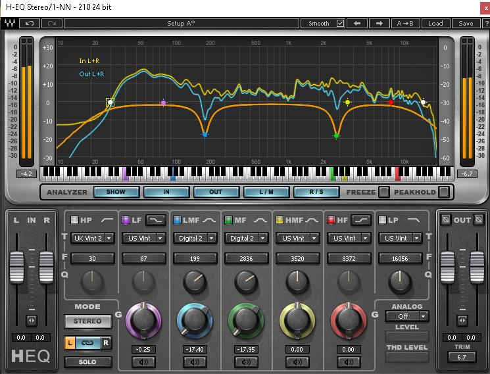Image resolution: width=490 pixels, height=374 pixels.
Task: Select the L channel button
Action: click(70, 343)
